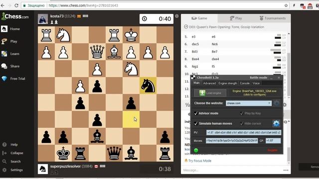Open Settings in the left sidebar

(16, 170)
